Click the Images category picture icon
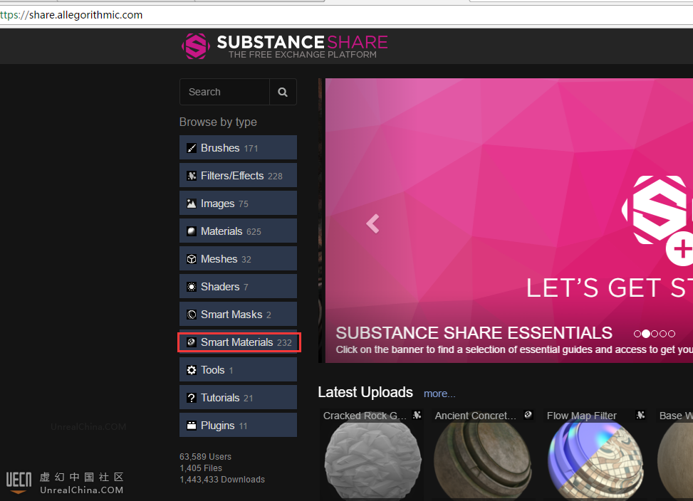Viewport: 693px width, 501px height. (x=192, y=204)
